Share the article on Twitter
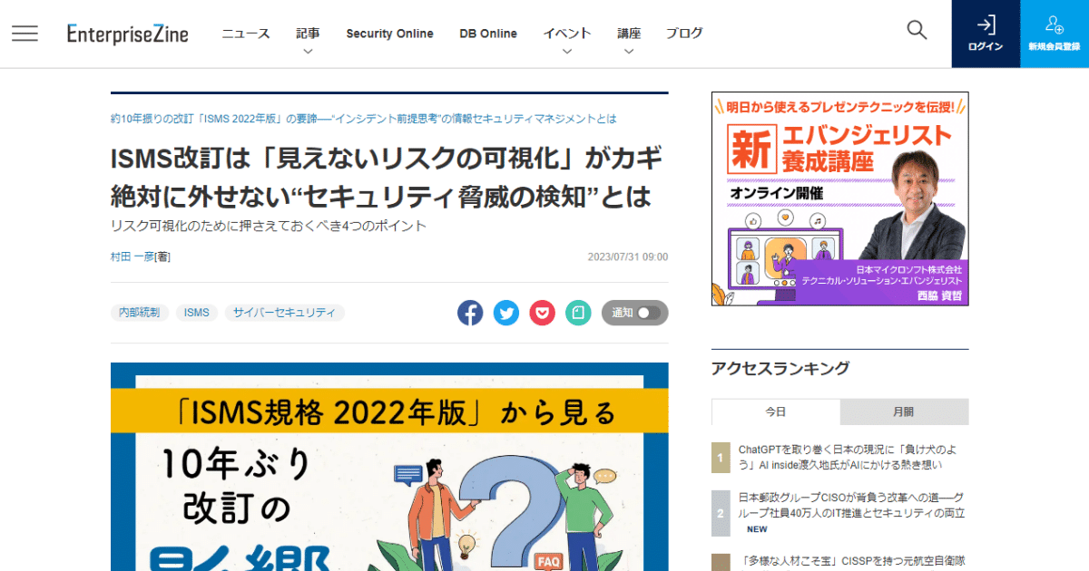1089x571 pixels. (x=506, y=313)
